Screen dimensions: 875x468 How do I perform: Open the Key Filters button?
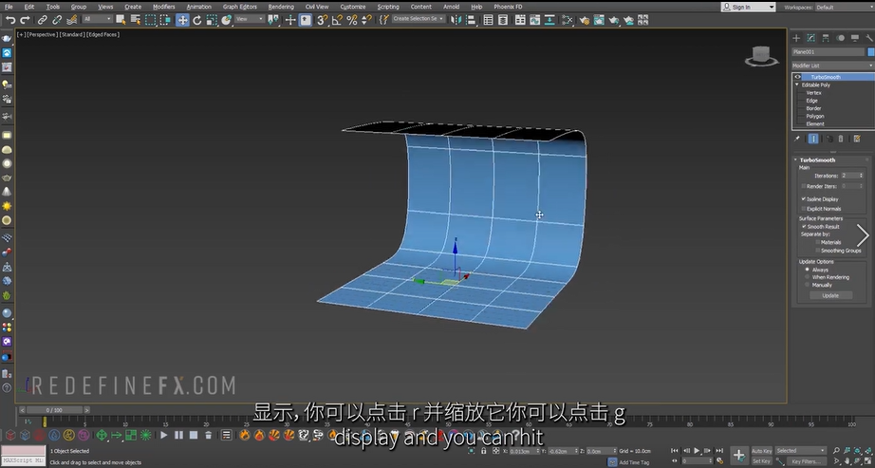pyautogui.click(x=805, y=461)
